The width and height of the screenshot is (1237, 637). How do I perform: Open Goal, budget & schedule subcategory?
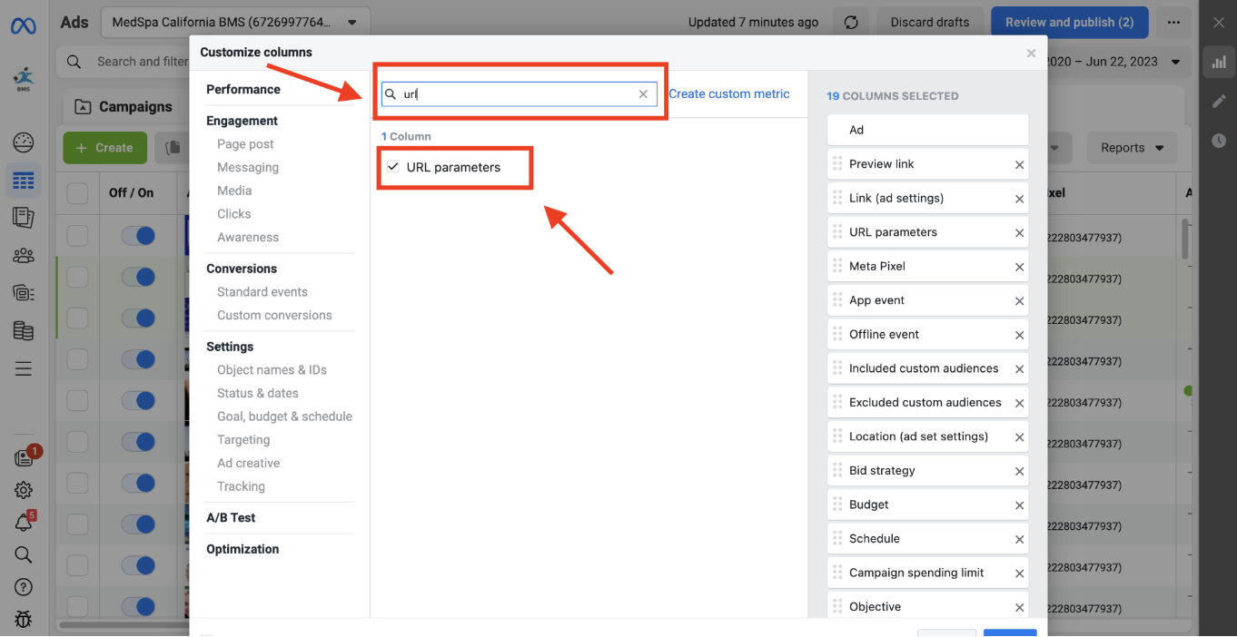(284, 416)
